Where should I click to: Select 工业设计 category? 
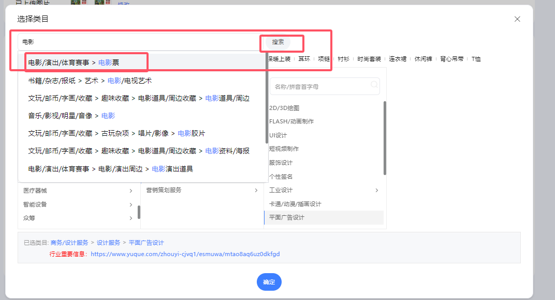tap(324, 190)
